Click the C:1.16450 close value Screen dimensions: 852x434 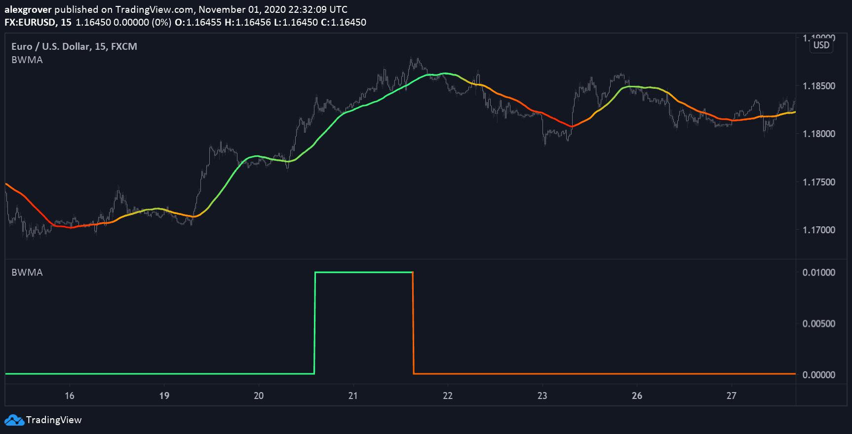pyautogui.click(x=344, y=22)
